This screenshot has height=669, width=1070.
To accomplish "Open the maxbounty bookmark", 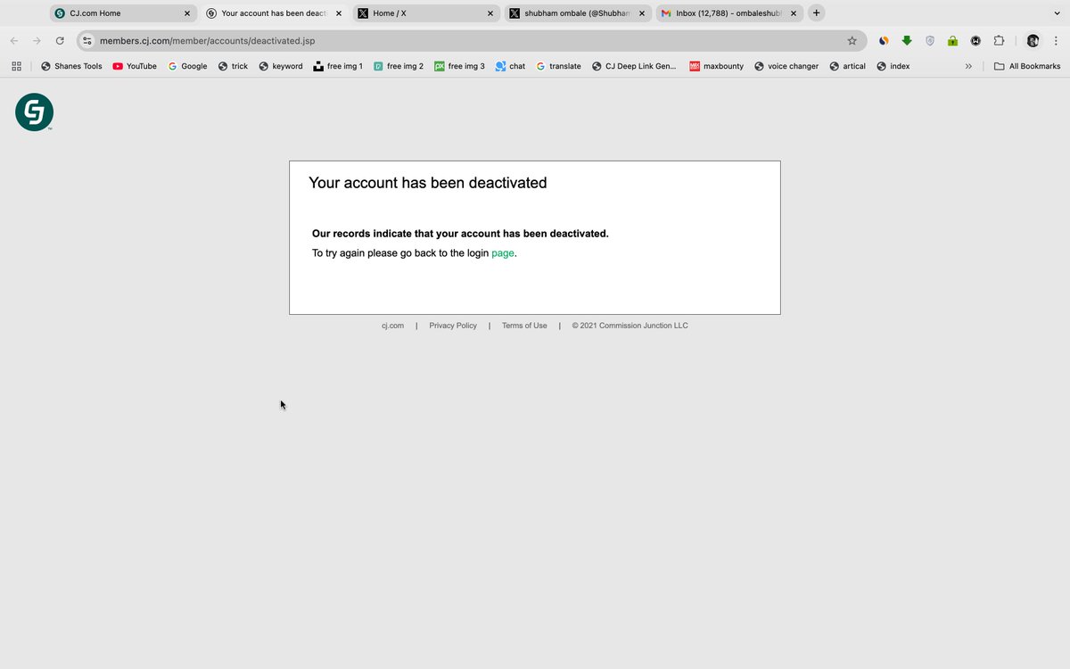I will point(716,66).
